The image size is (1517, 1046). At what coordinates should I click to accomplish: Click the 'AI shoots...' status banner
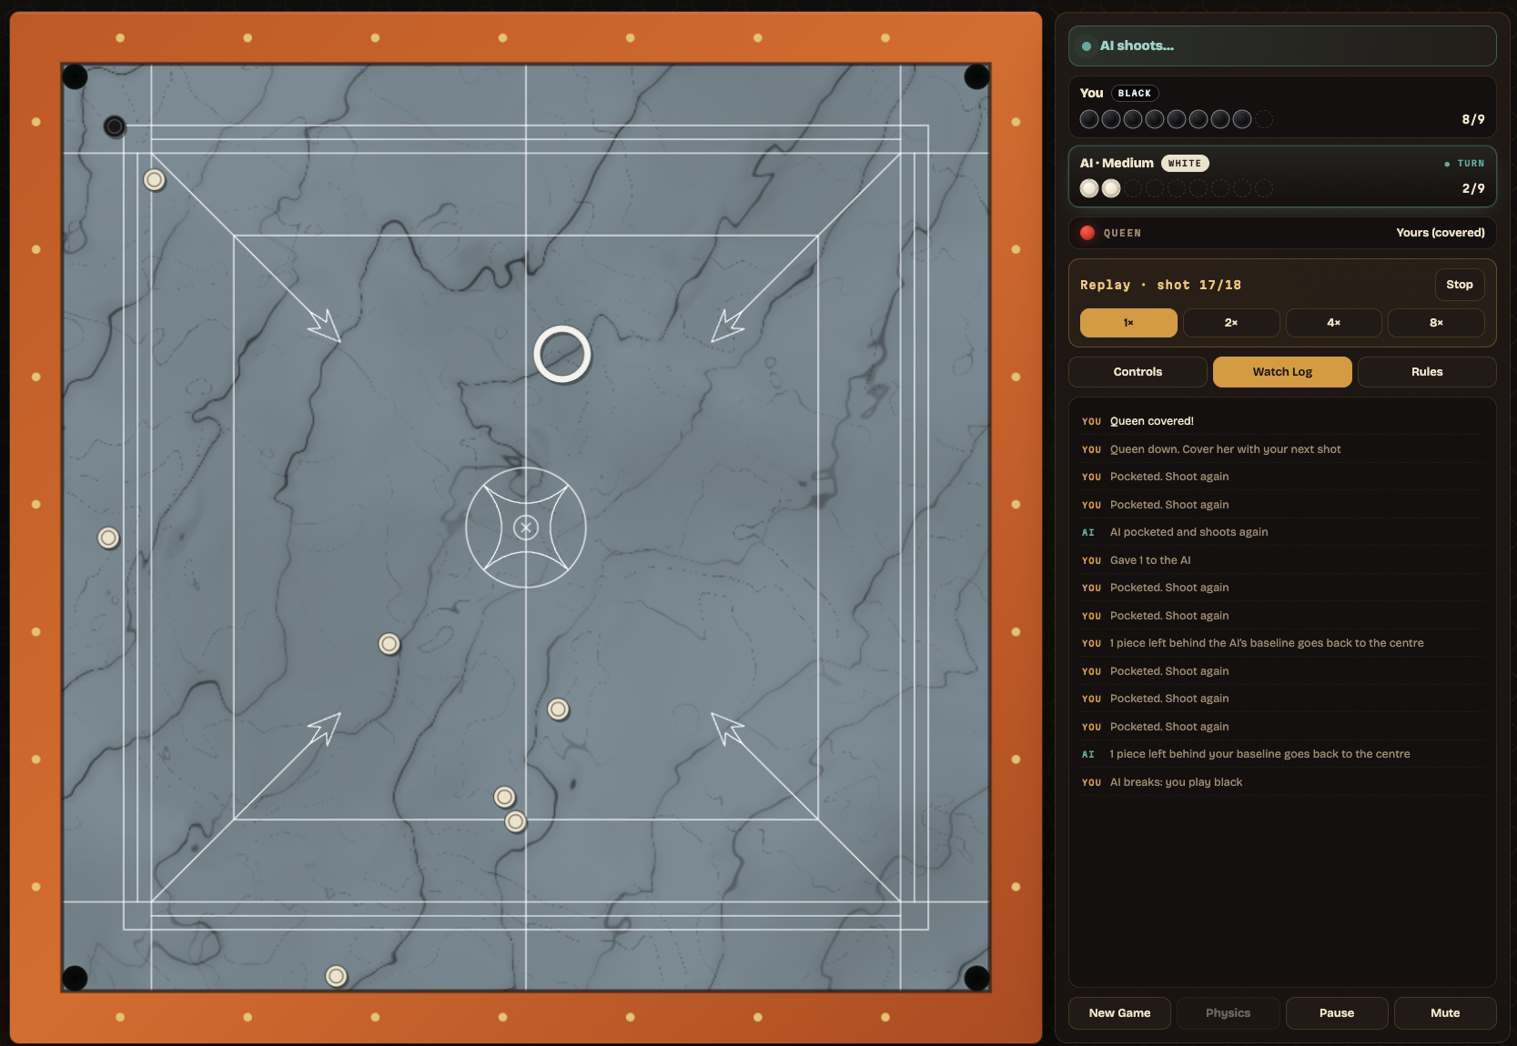[1282, 45]
